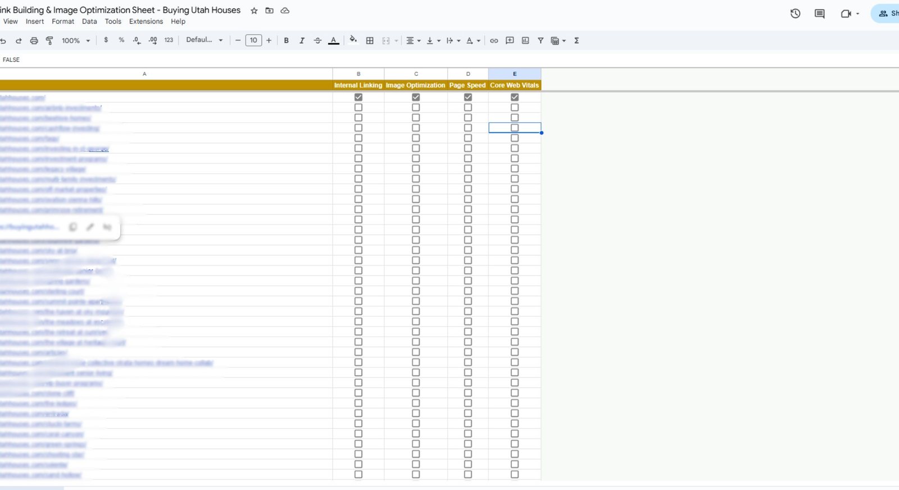This screenshot has width=899, height=490.
Task: Expand the Default font family dropdown
Action: [x=205, y=40]
